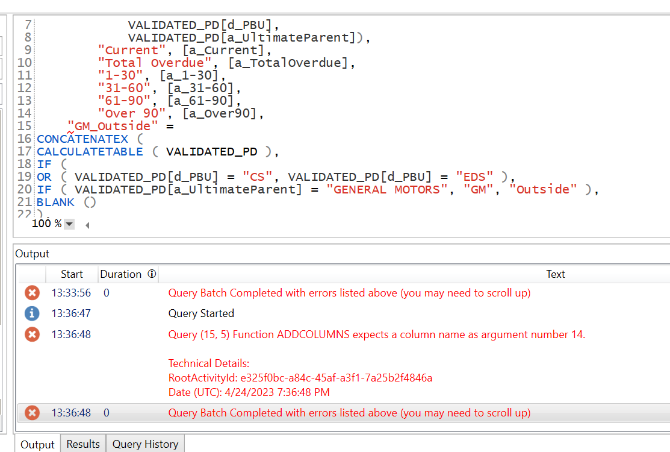Click the error icon in the 13:36:48 Query Batch Completed row
This screenshot has width=670, height=452.
pyautogui.click(x=32, y=413)
